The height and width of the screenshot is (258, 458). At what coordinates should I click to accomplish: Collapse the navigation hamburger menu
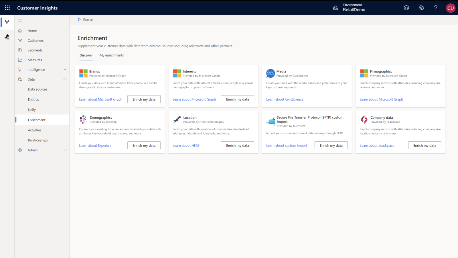pos(20,20)
